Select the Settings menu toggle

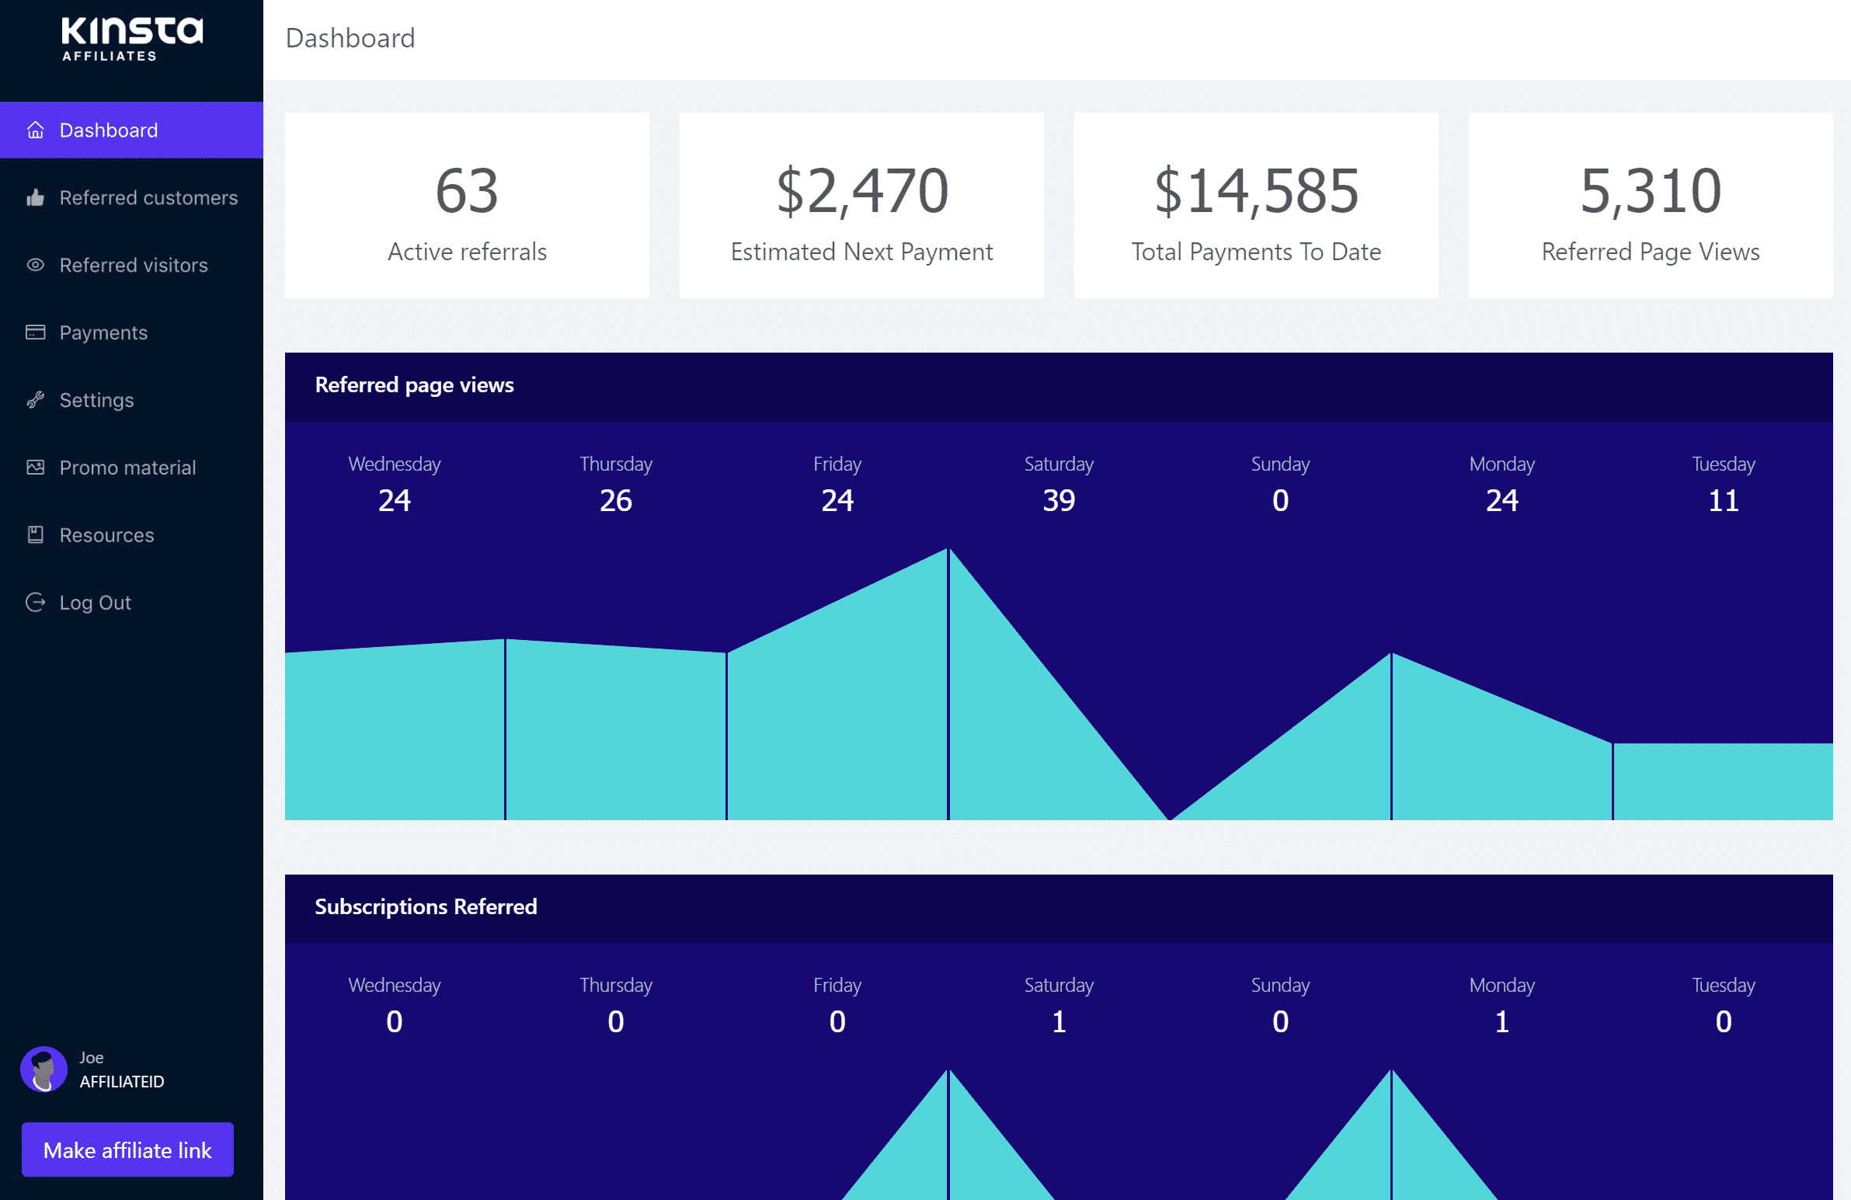pos(96,399)
